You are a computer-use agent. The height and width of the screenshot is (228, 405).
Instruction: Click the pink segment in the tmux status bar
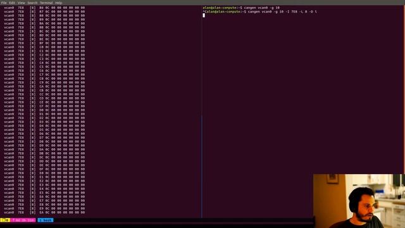click(x=23, y=220)
